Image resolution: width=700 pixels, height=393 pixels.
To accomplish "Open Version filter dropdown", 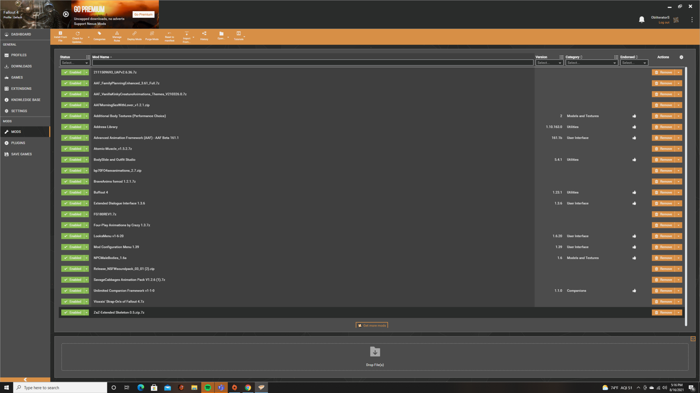I will point(549,63).
